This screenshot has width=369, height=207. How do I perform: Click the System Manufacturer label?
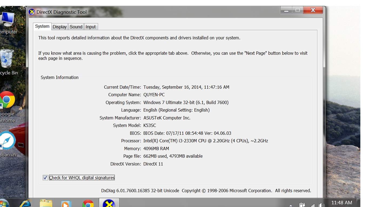[x=120, y=118]
